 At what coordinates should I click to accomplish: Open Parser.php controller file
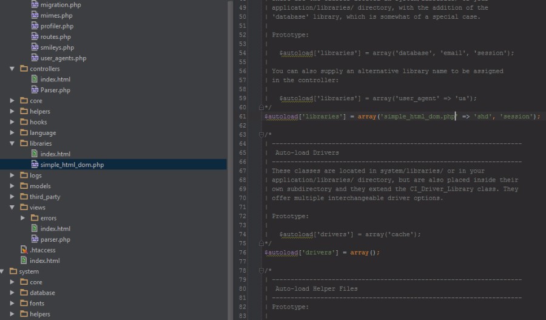[55, 90]
